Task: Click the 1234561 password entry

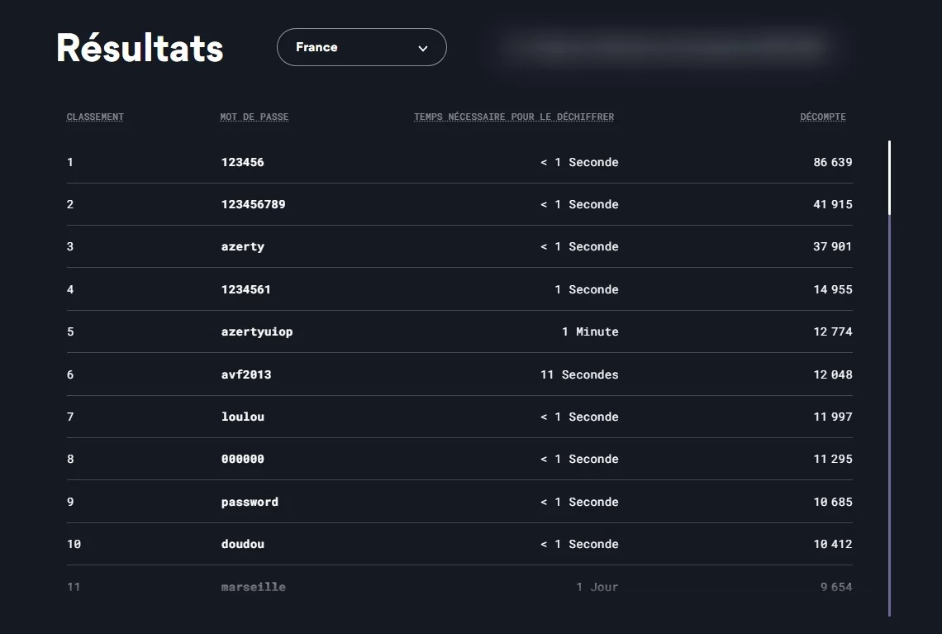Action: click(x=245, y=289)
